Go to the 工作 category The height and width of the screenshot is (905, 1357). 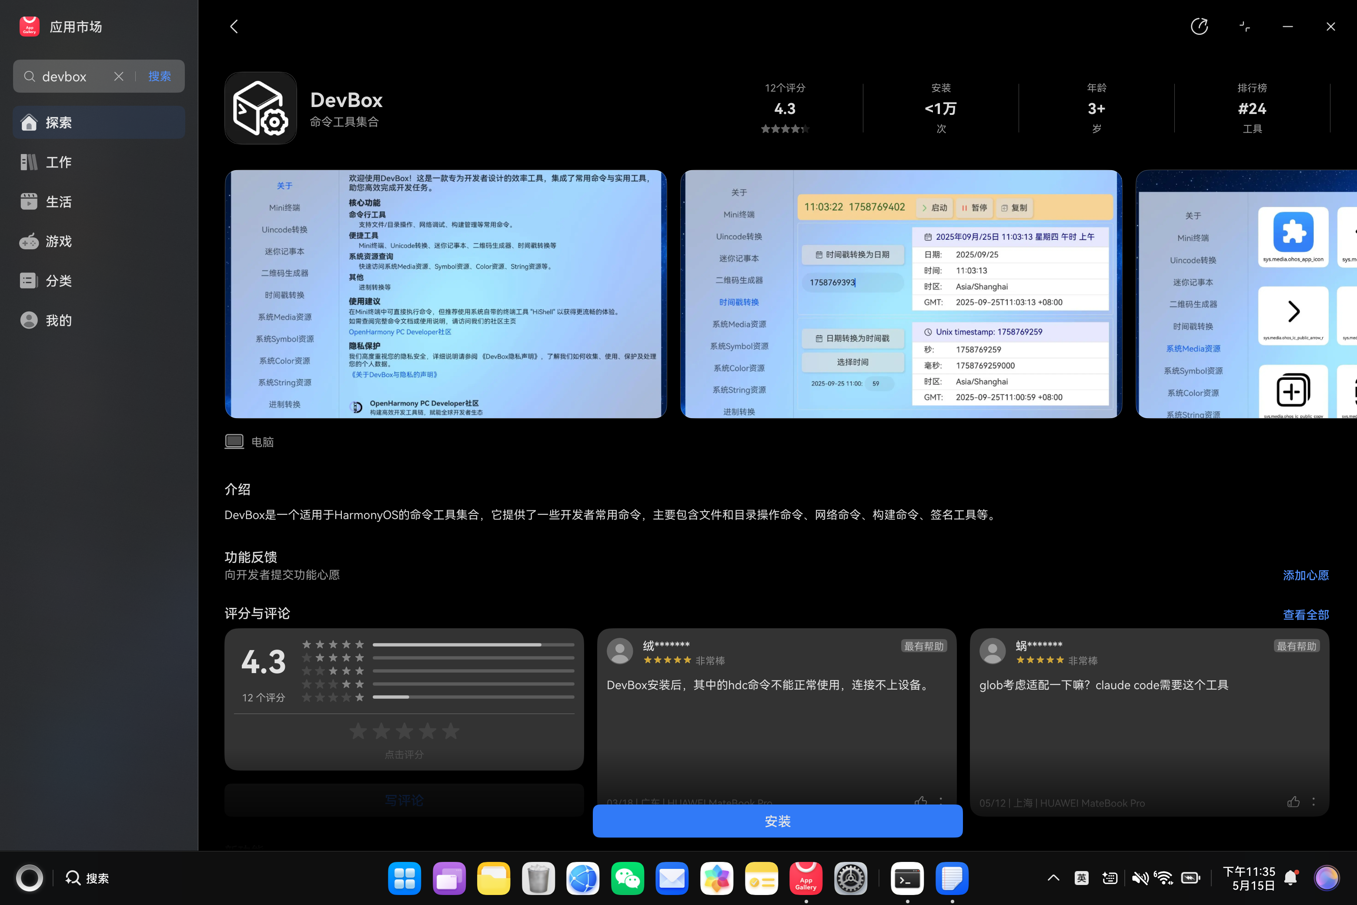(99, 162)
